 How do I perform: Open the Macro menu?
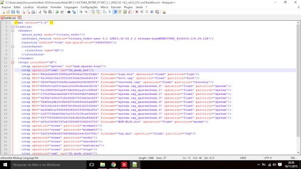point(104,7)
